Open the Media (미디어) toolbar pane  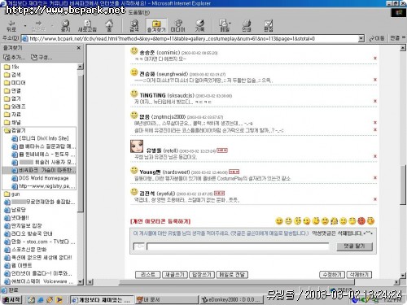click(177, 26)
